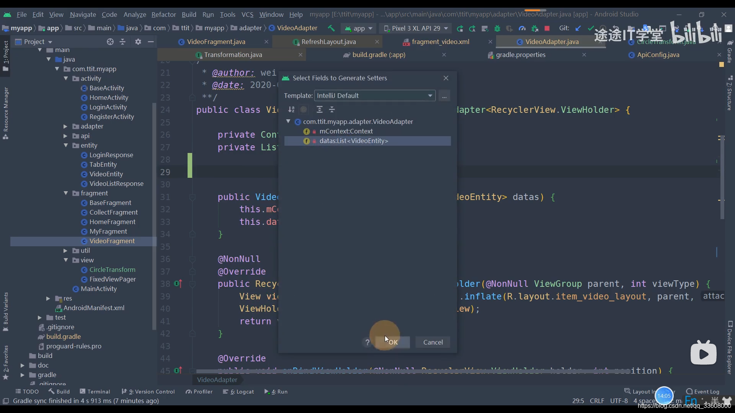Screen dimensions: 735x413
Task: Open the Pixel 3 XL API 29 device dropdown
Action: pos(416,28)
